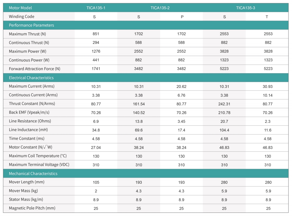Click the winding code P cell
The width and height of the screenshot is (292, 216).
click(182, 17)
